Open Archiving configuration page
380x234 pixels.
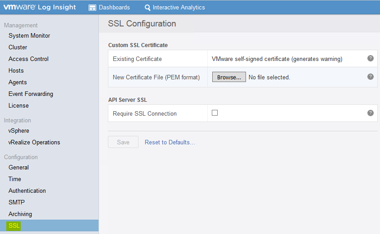point(20,214)
